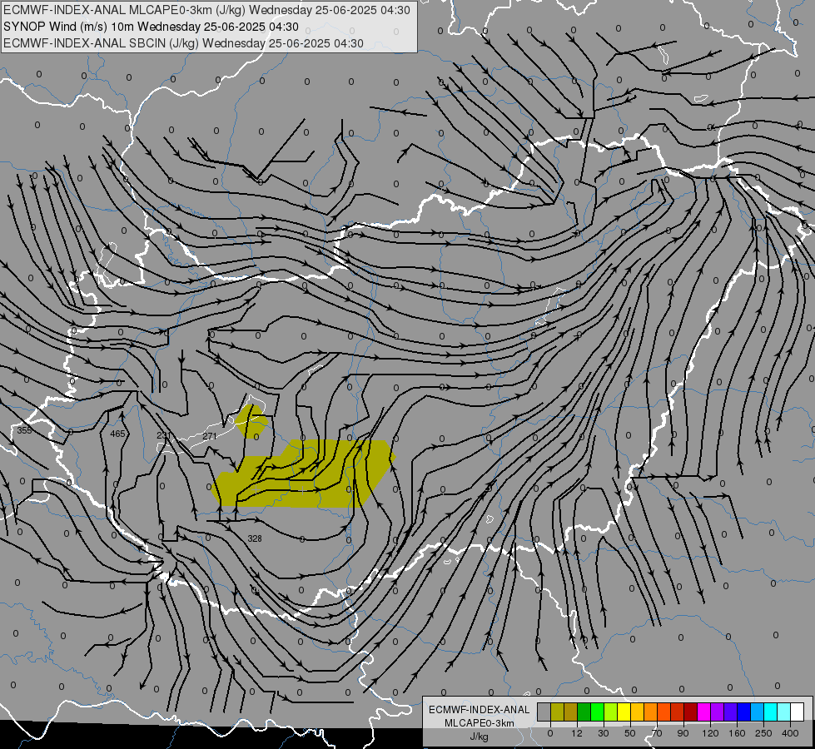Viewport: 815px width, 749px height.
Task: Click the legend scale value 50
Action: pos(630,733)
